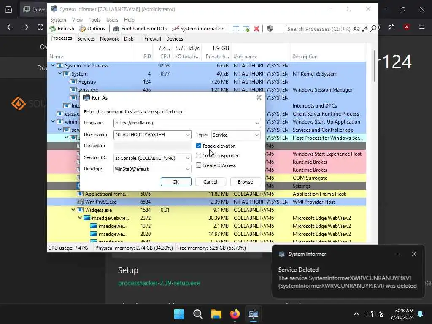Switch to Devices tab

click(174, 38)
